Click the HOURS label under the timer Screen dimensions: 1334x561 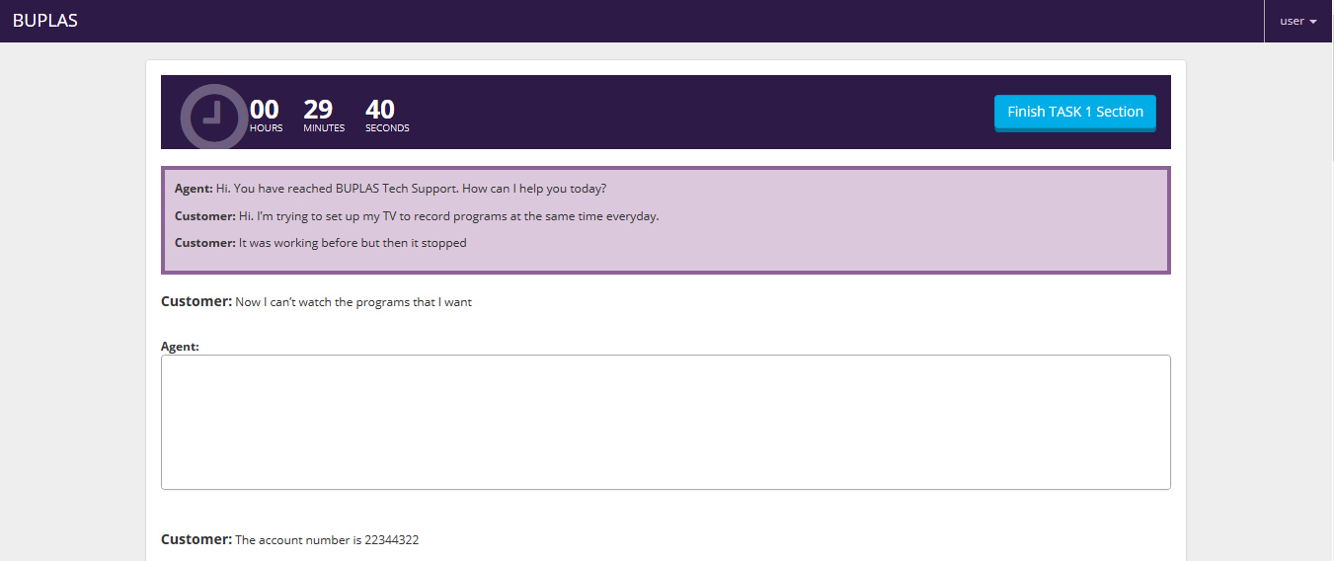click(x=266, y=128)
